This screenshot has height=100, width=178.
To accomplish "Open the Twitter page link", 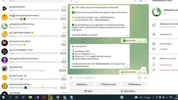I will 87,56.
